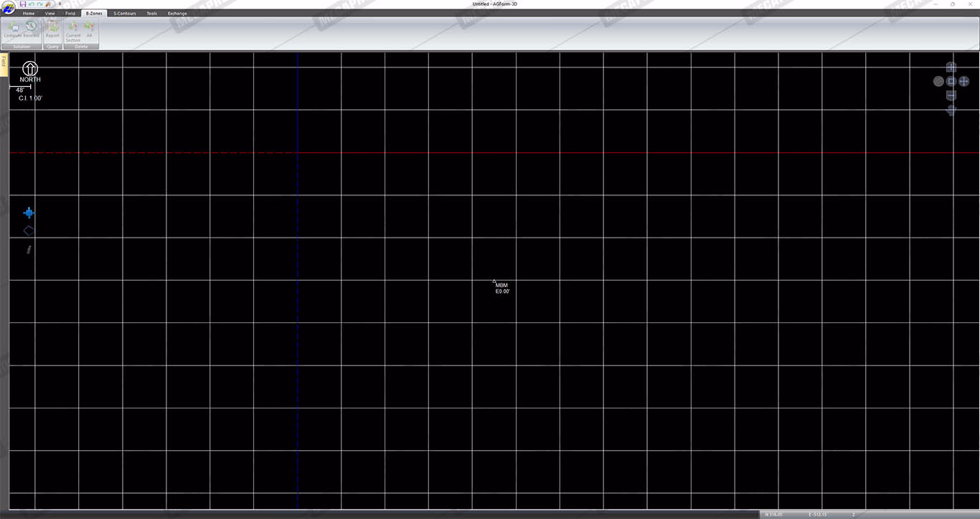980x519 pixels.
Task: Select the diamond shape canvas tool
Action: 29,230
